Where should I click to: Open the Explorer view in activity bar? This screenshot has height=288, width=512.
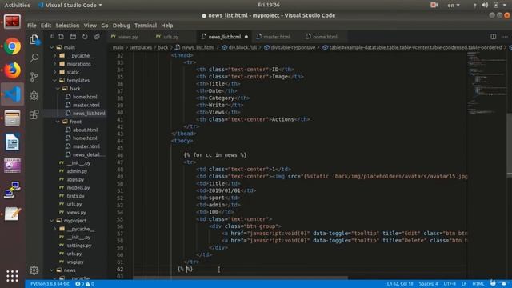click(34, 39)
